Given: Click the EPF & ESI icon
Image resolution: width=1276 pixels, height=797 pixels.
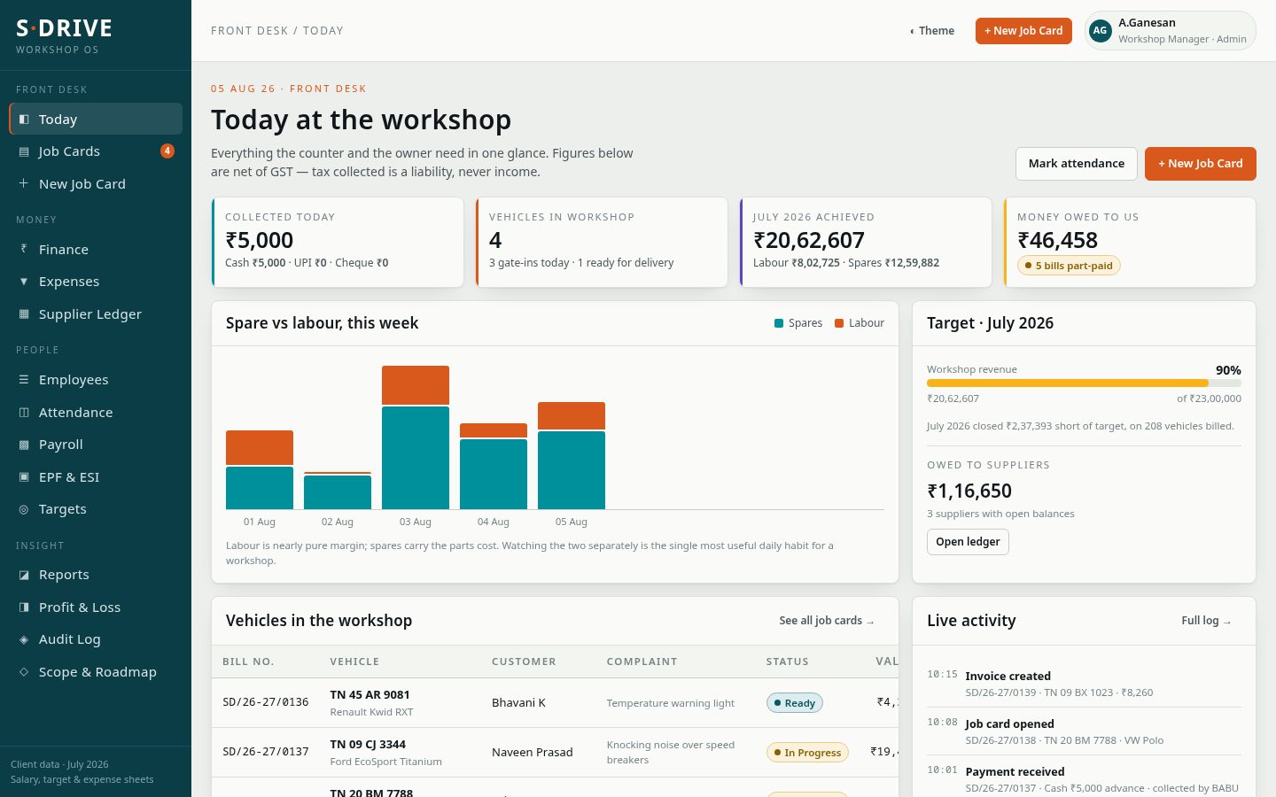Looking at the screenshot, I should (x=24, y=476).
